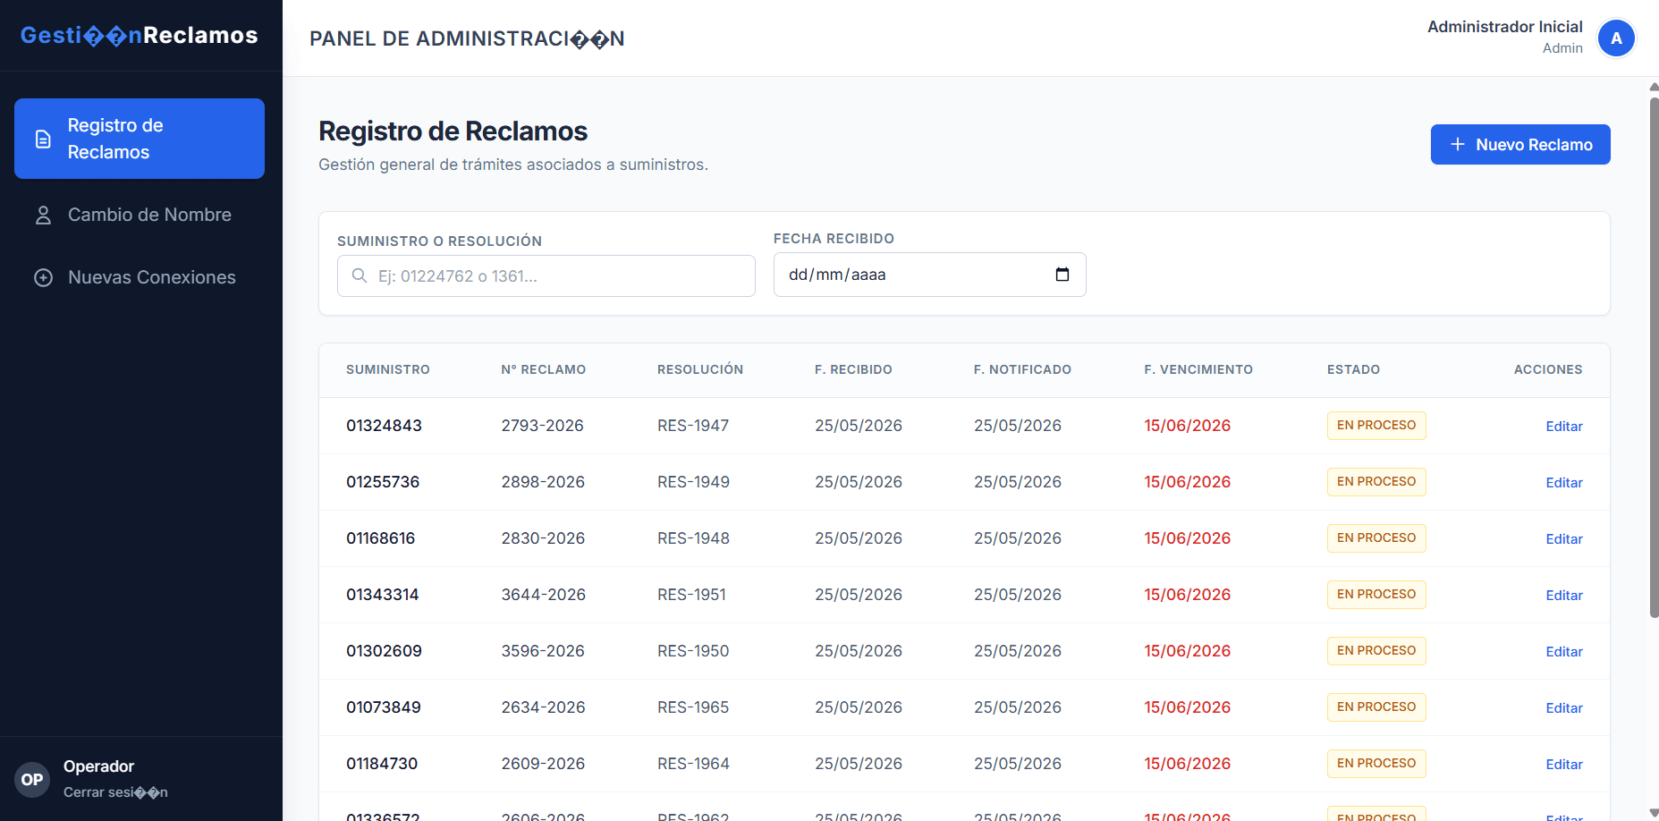Click the EN PROCESO badge for 01184730

click(x=1376, y=764)
